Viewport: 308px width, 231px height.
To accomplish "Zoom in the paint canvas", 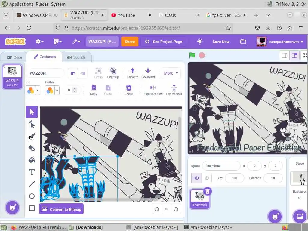I will point(176,209).
